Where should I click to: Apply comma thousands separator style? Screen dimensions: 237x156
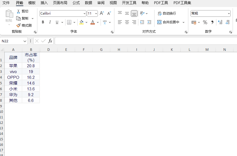[212, 22]
